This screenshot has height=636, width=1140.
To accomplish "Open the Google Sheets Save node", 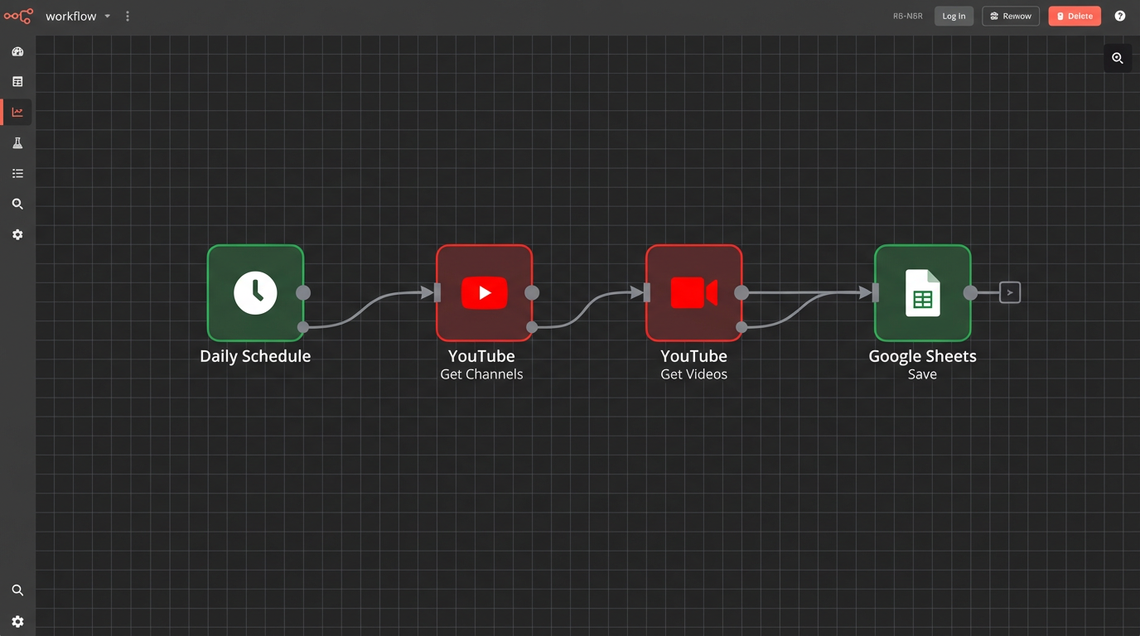I will 922,292.
